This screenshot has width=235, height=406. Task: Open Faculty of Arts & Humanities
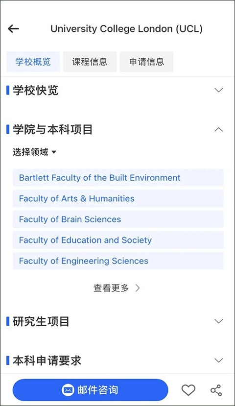click(118, 198)
